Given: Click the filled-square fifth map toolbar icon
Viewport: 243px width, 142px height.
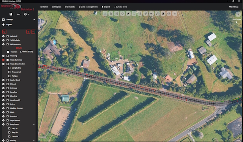Looking at the screenshot, I should tap(128, 14).
